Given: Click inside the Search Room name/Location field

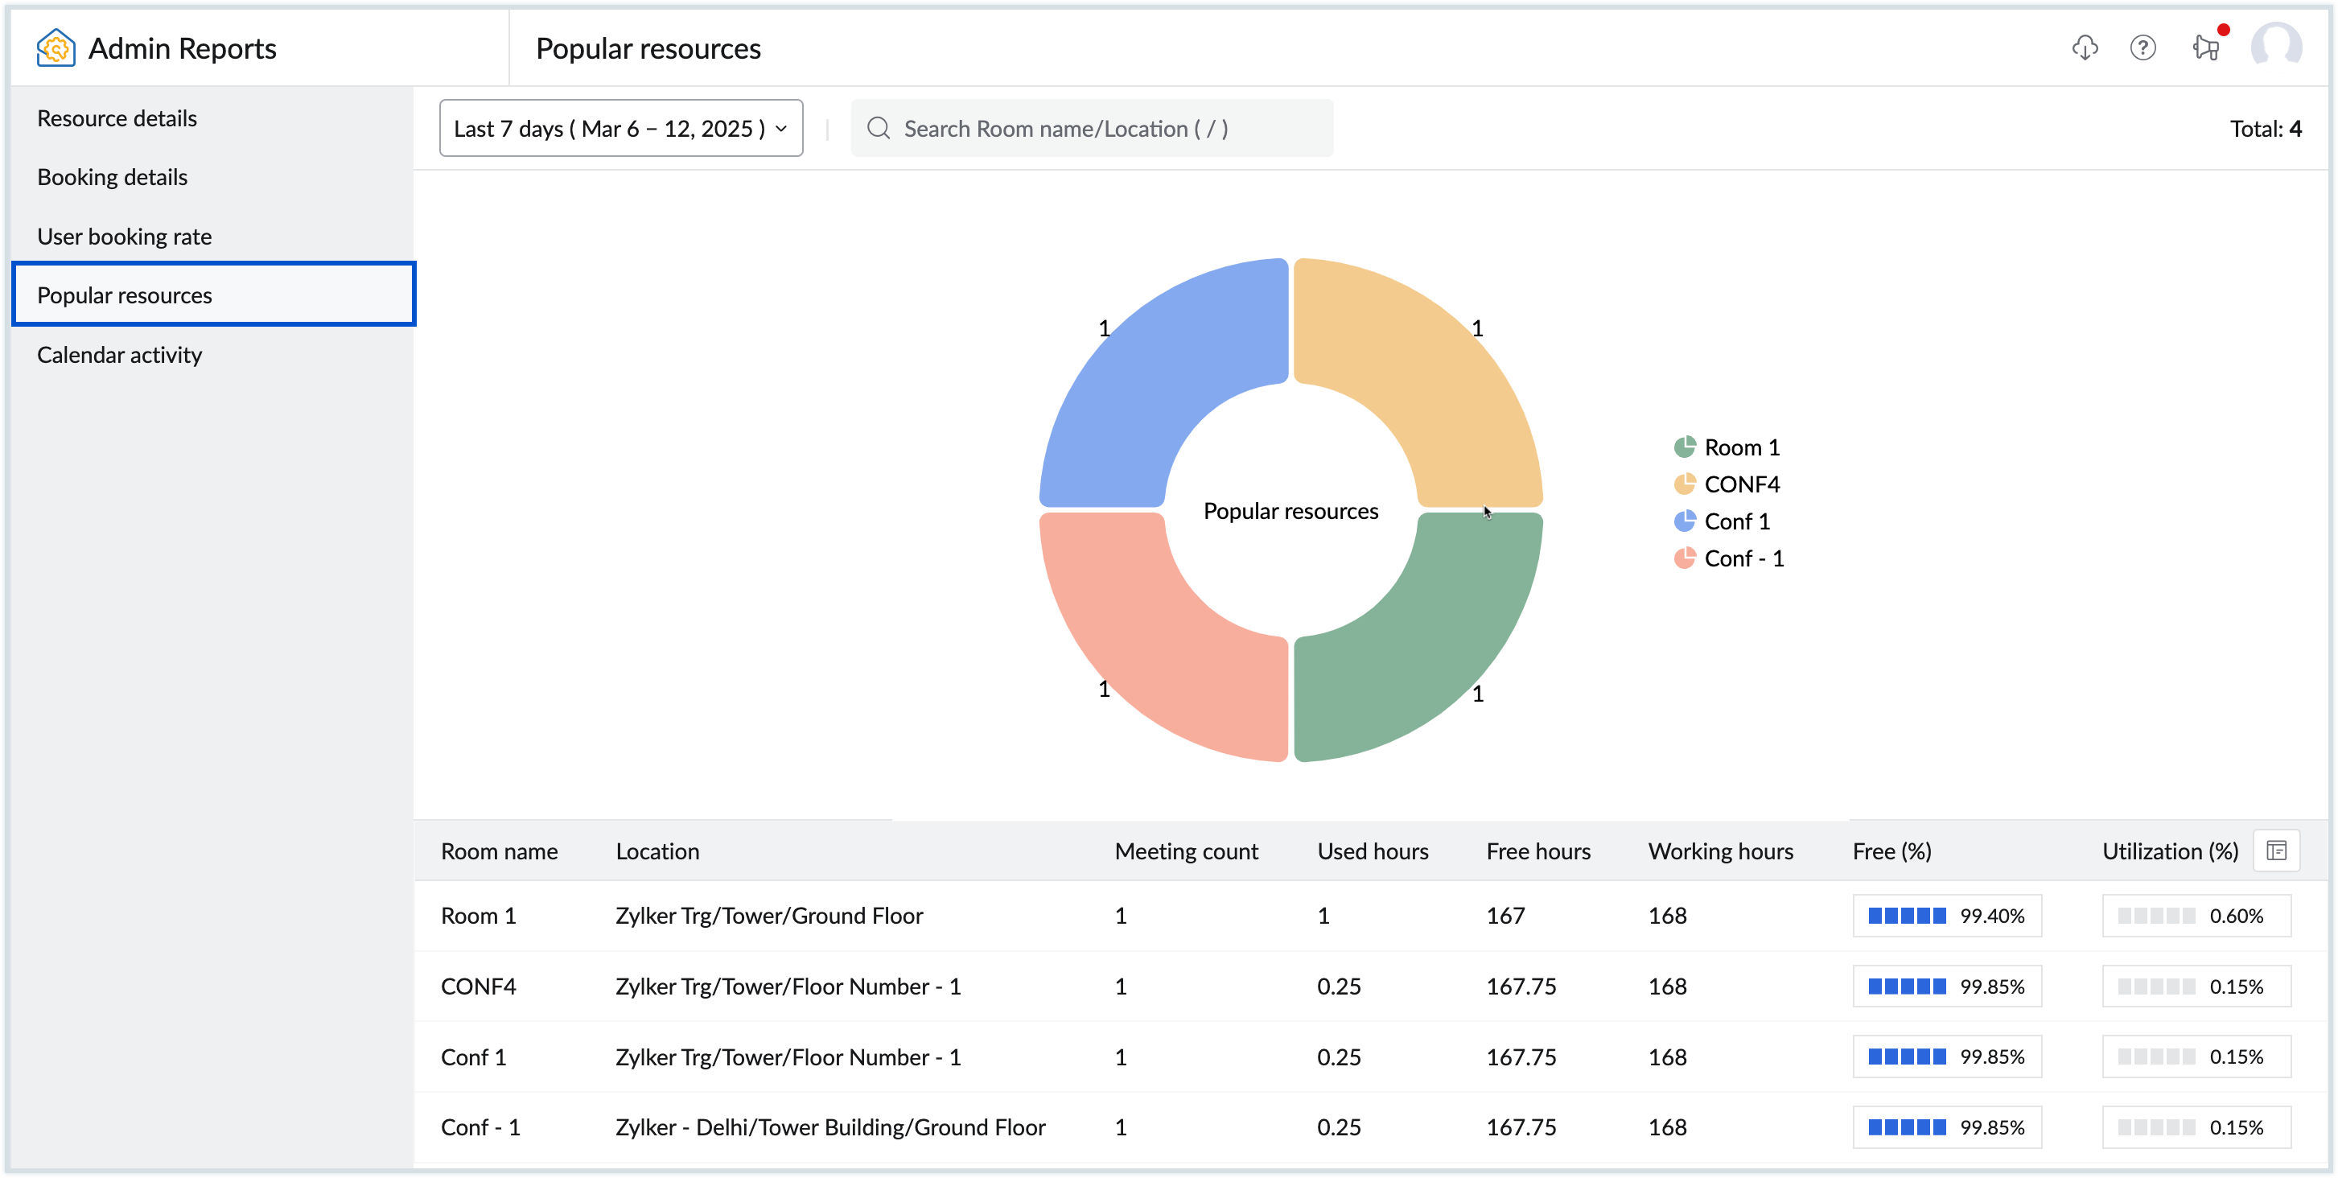Looking at the screenshot, I should pyautogui.click(x=1062, y=128).
